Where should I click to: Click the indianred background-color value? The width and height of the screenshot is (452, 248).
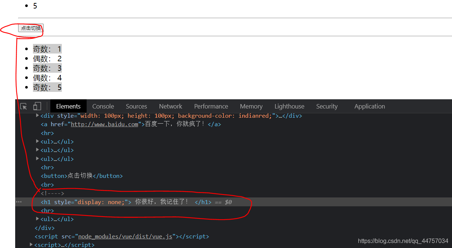click(254, 116)
